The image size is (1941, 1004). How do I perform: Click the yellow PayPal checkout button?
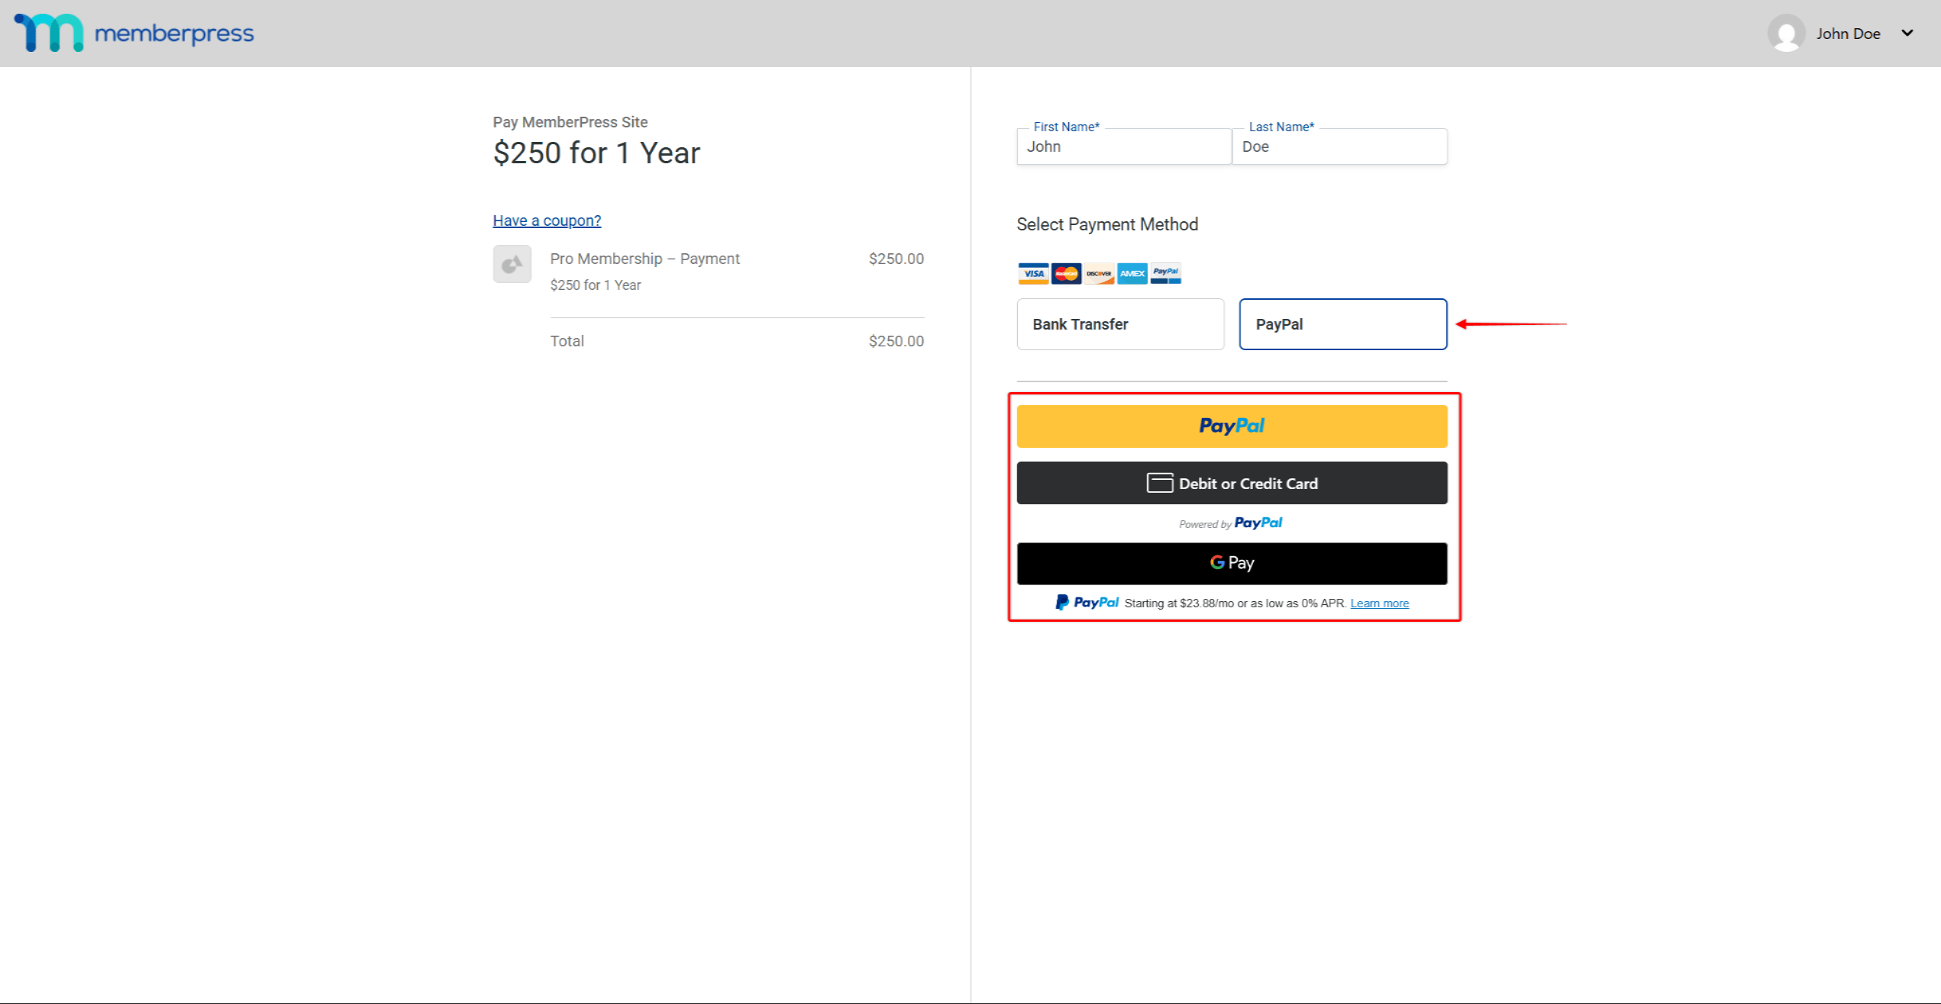pos(1232,426)
